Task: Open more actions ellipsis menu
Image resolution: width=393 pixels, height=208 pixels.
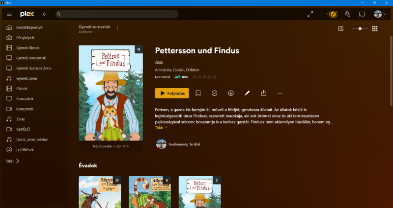Action: [280, 93]
